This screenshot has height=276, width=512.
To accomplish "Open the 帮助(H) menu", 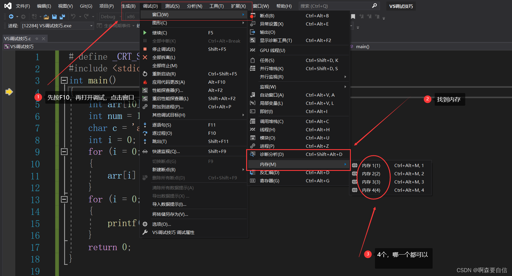I will (x=284, y=6).
